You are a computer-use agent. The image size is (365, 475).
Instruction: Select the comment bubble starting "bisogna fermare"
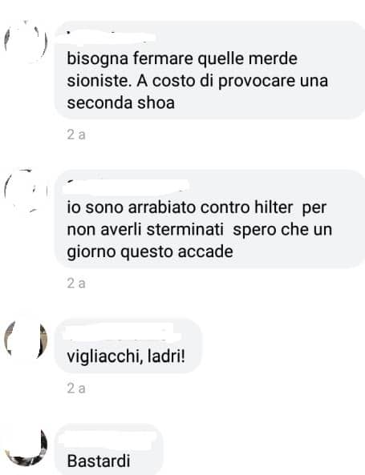pos(209,70)
